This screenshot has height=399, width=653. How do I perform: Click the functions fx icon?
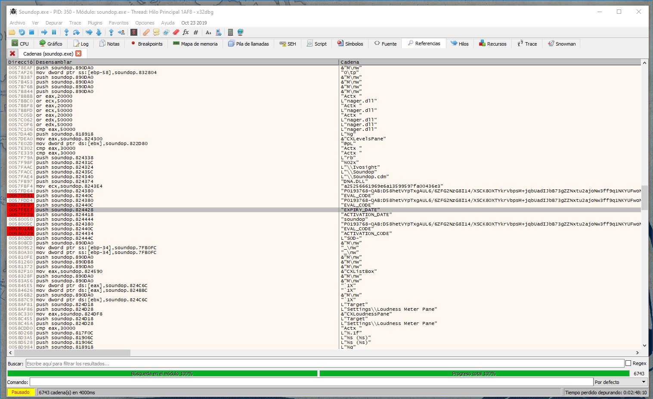[186, 32]
